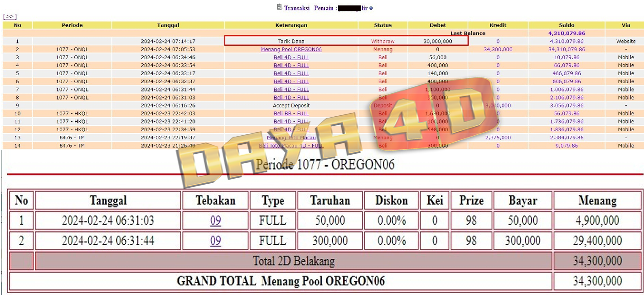
Task: Click the Transaksi document icon at top
Action: 279,7
